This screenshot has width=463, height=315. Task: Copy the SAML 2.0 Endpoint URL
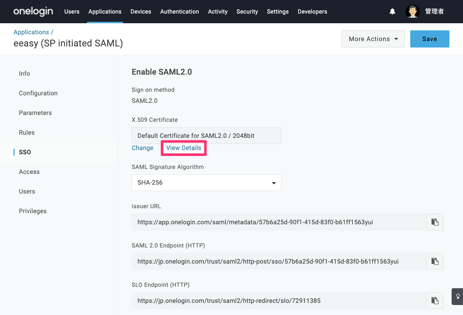tap(435, 261)
